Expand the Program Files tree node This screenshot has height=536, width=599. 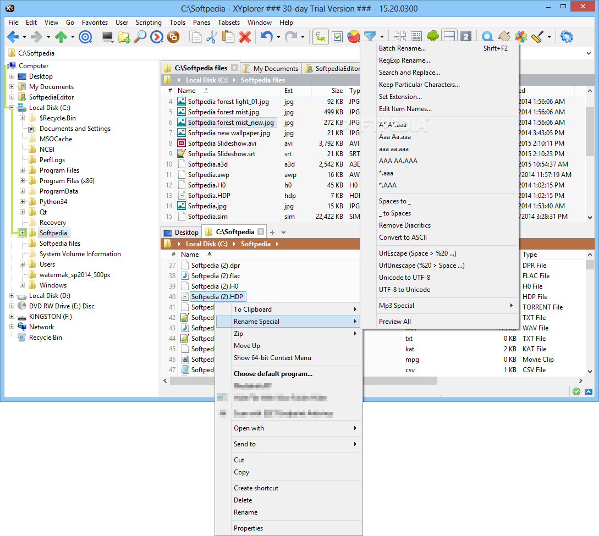tap(22, 170)
